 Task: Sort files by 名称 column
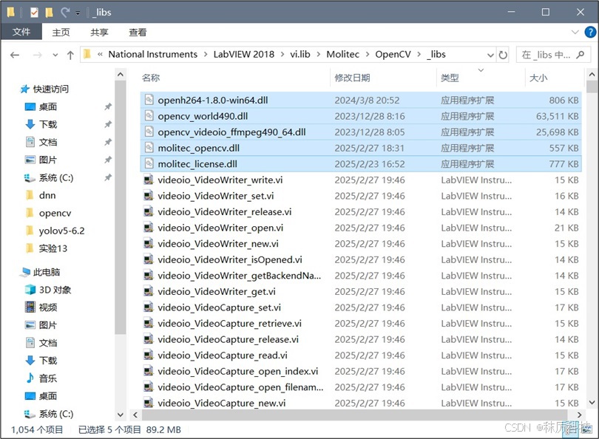coord(151,78)
